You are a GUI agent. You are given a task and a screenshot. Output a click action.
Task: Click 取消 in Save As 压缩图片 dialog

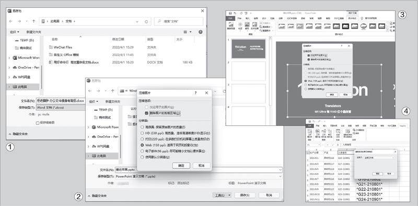tap(202, 165)
